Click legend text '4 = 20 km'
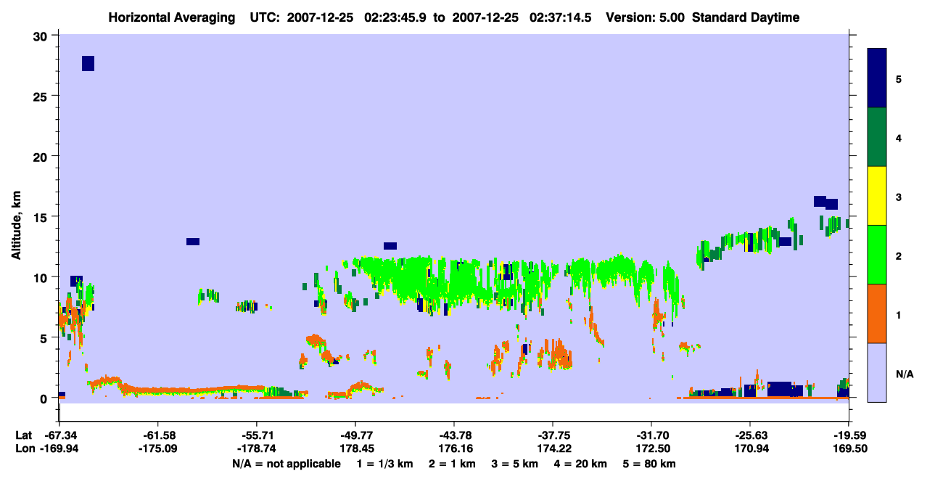The width and height of the screenshot is (943, 484). [581, 464]
